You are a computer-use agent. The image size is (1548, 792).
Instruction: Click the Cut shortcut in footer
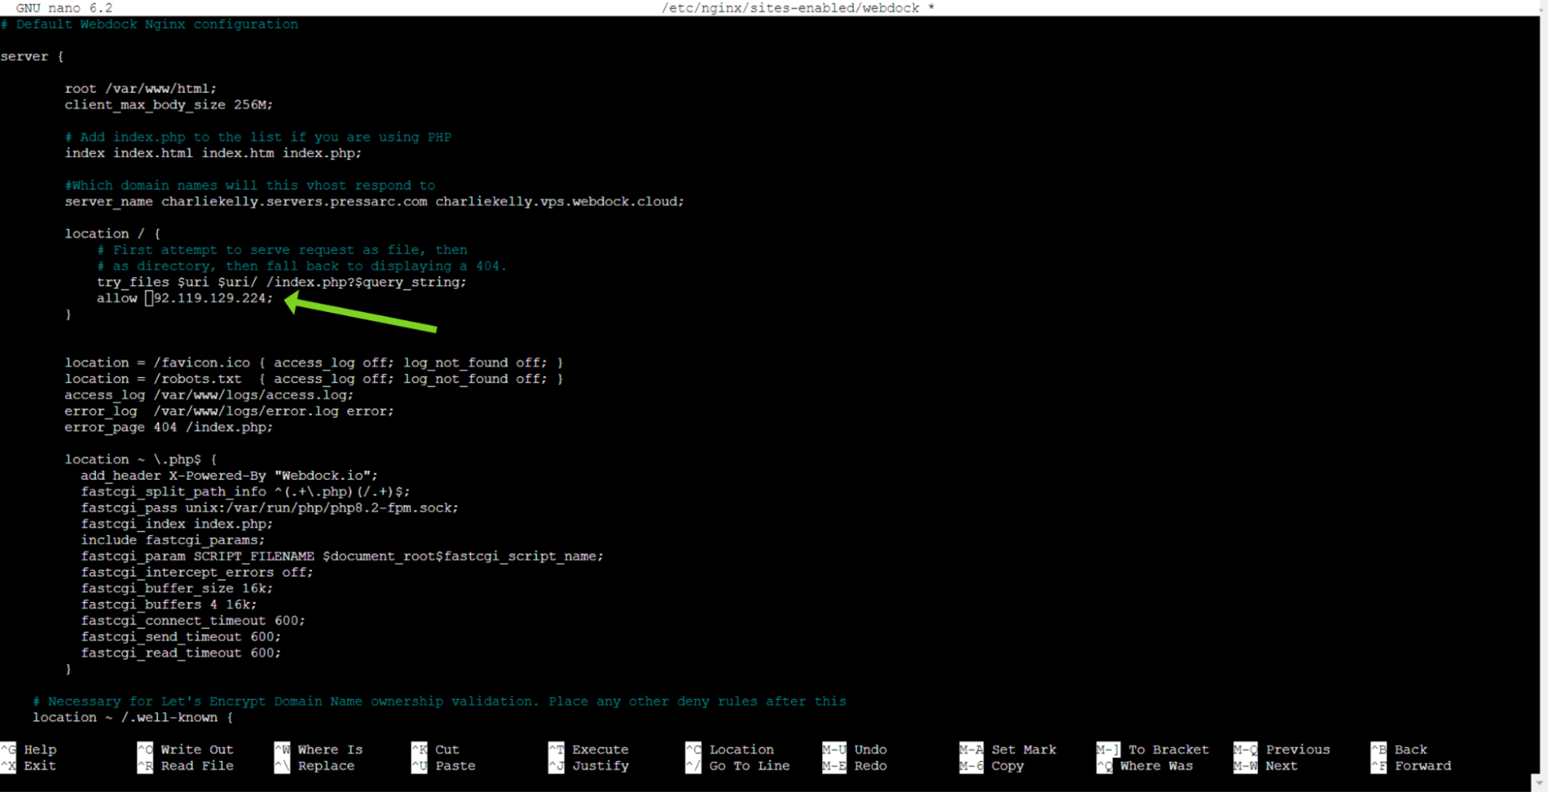tap(447, 749)
